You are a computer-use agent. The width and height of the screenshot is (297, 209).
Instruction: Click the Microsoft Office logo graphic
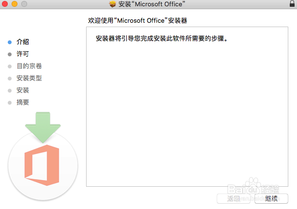[x=42, y=165]
